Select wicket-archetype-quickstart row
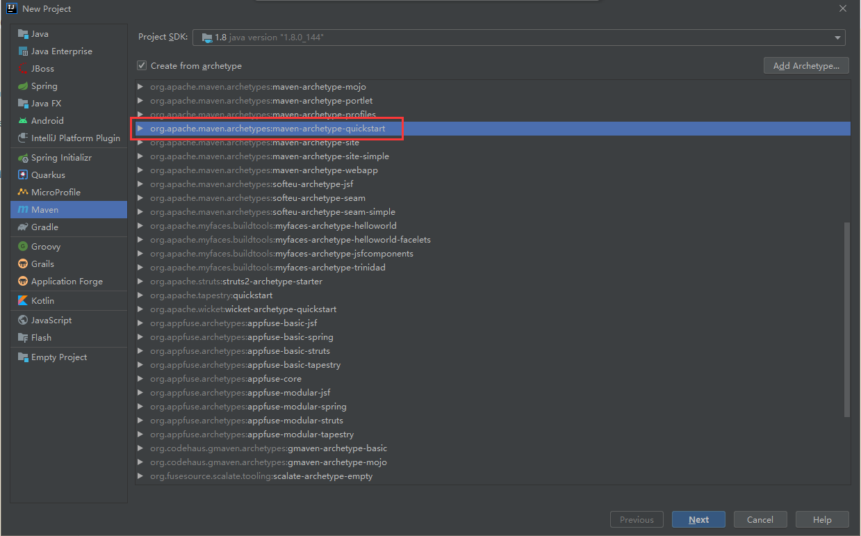The image size is (861, 536). [x=493, y=309]
